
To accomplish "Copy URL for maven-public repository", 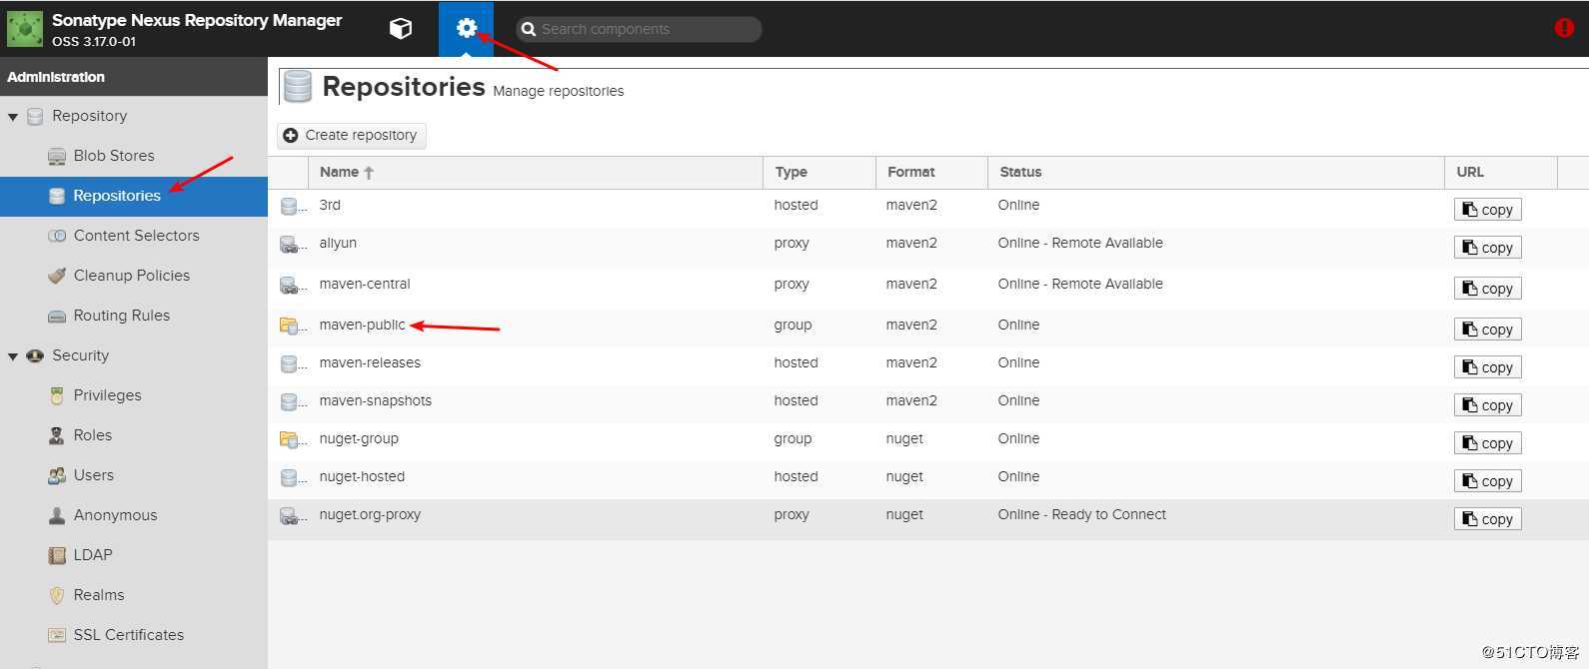I will click(x=1487, y=330).
